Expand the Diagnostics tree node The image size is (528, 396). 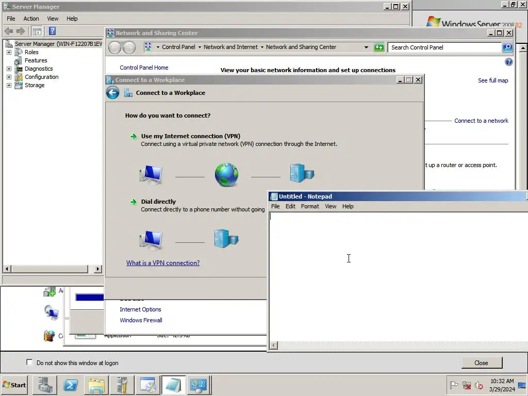(9, 69)
